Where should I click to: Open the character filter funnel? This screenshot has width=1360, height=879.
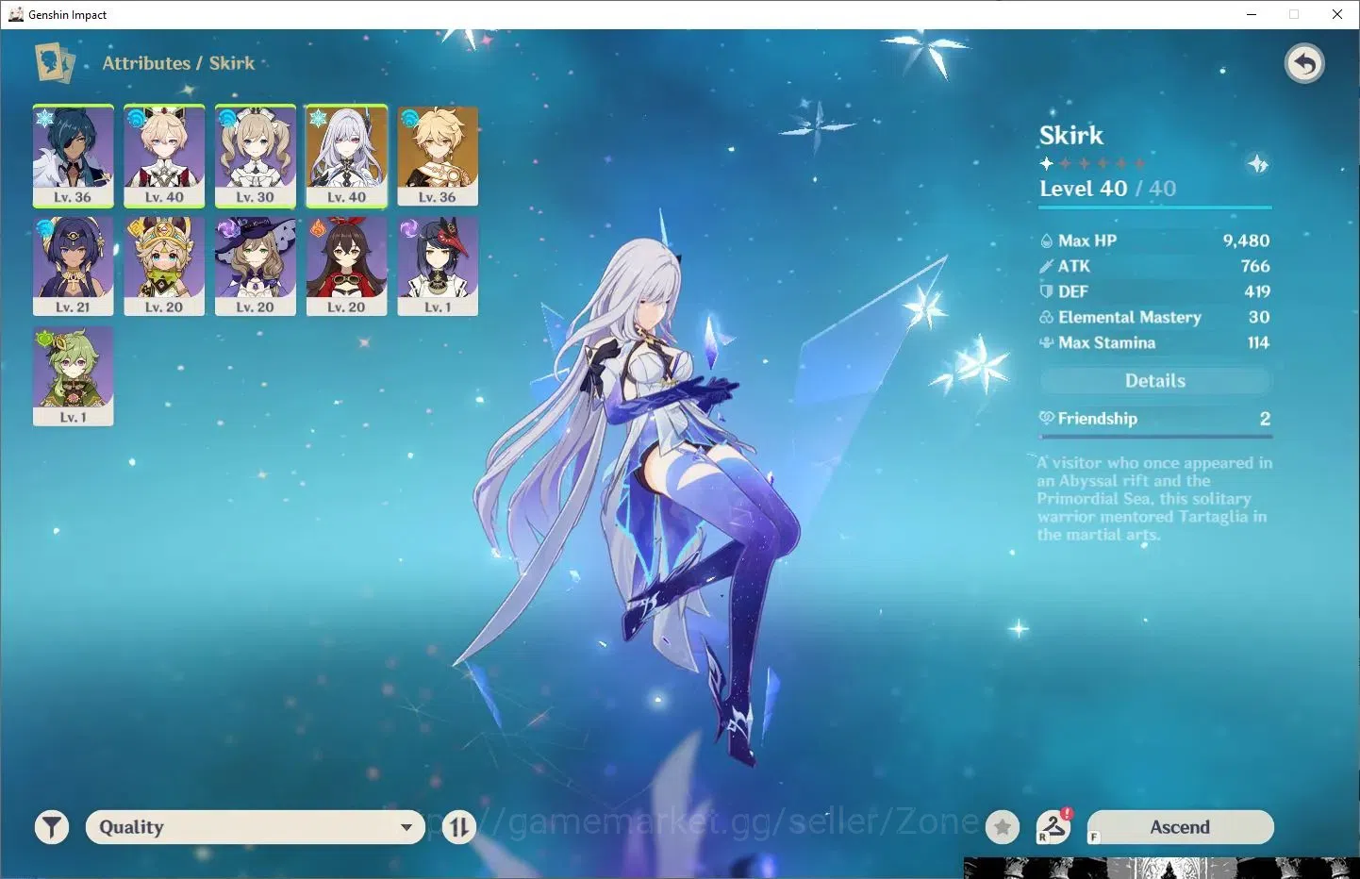pos(52,827)
